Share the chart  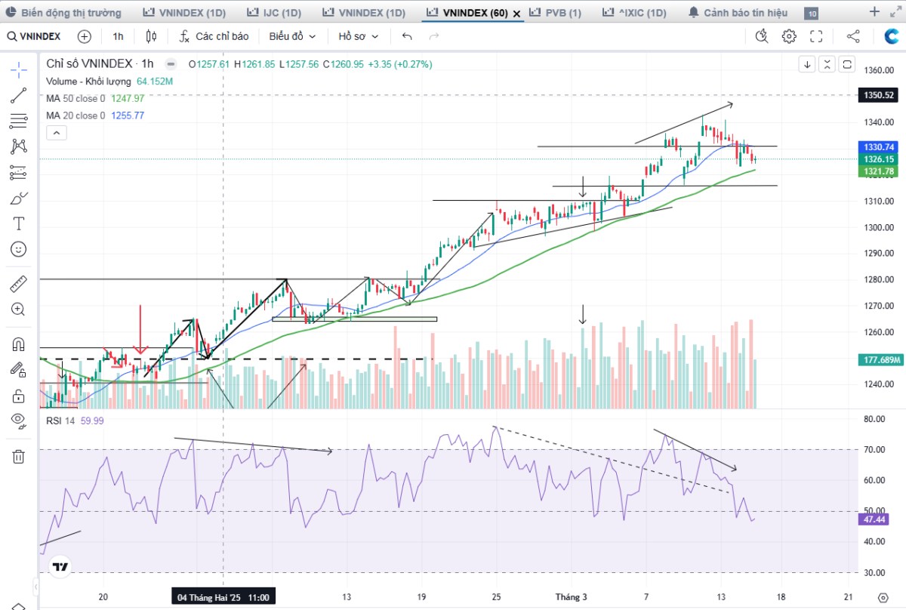(853, 36)
